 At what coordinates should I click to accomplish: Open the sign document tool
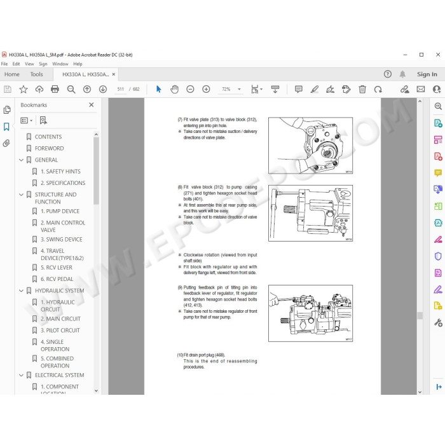pyautogui.click(x=330, y=90)
